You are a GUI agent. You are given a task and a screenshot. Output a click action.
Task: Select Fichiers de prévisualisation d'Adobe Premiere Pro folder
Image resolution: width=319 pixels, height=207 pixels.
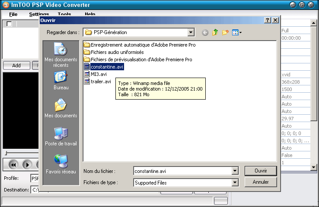tap(138, 60)
